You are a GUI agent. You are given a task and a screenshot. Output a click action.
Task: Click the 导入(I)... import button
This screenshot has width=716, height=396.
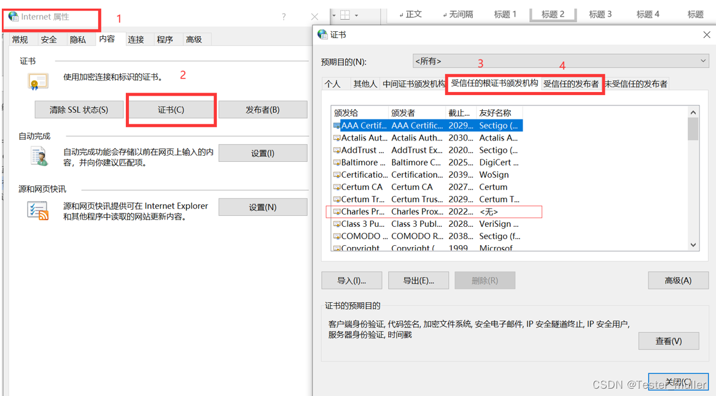pyautogui.click(x=352, y=281)
